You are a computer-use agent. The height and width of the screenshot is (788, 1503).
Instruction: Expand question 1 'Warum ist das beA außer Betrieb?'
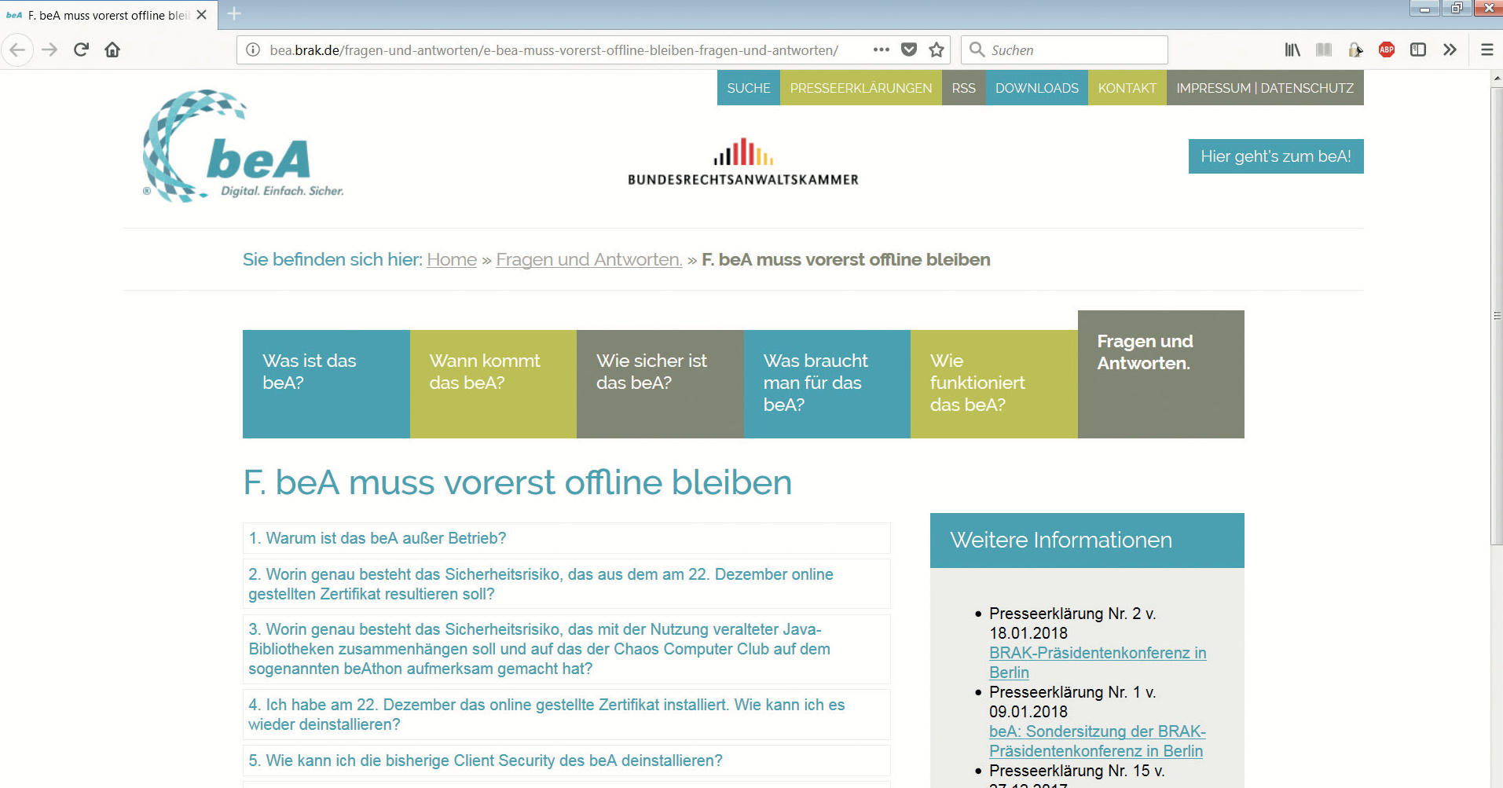[377, 538]
